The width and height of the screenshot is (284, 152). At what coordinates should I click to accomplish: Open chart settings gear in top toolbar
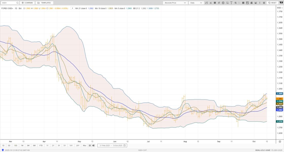coord(264,3)
